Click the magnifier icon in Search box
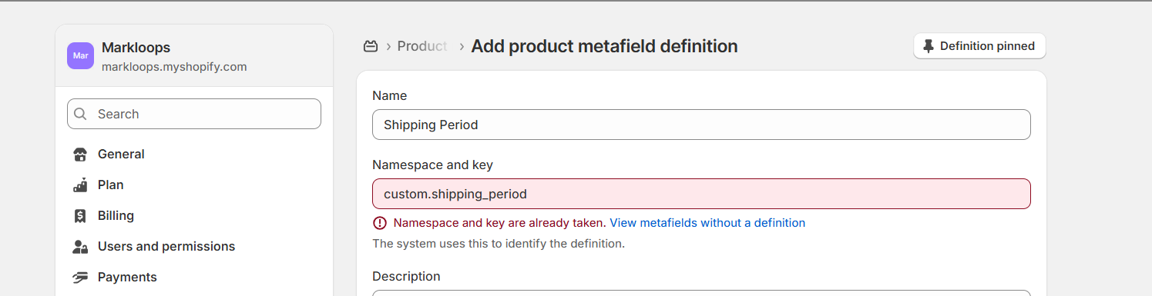Screen dimensions: 1152x296 pos(80,114)
